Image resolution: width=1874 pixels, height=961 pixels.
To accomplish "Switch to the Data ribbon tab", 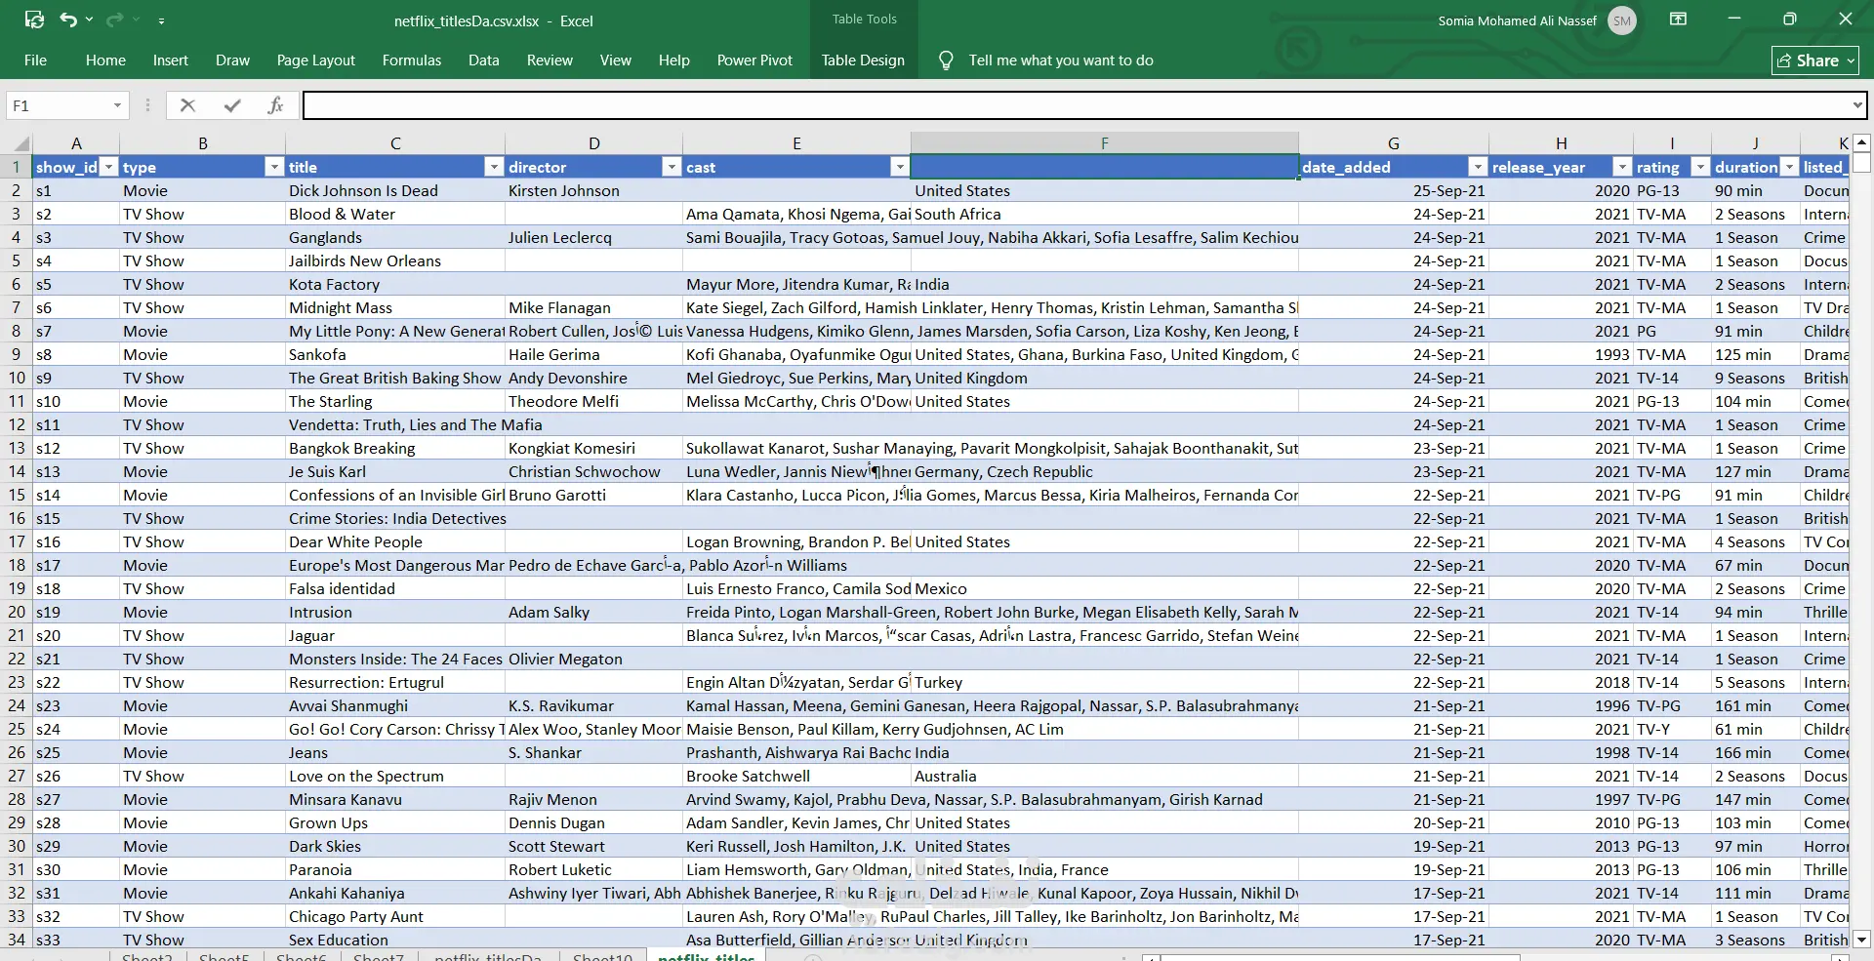I will (484, 60).
